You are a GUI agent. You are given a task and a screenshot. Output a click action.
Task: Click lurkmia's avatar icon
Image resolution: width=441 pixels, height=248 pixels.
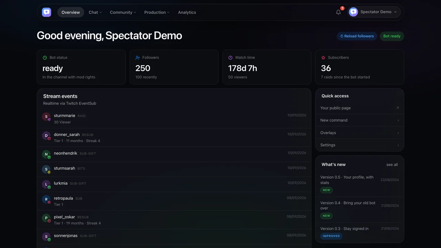pos(47,184)
